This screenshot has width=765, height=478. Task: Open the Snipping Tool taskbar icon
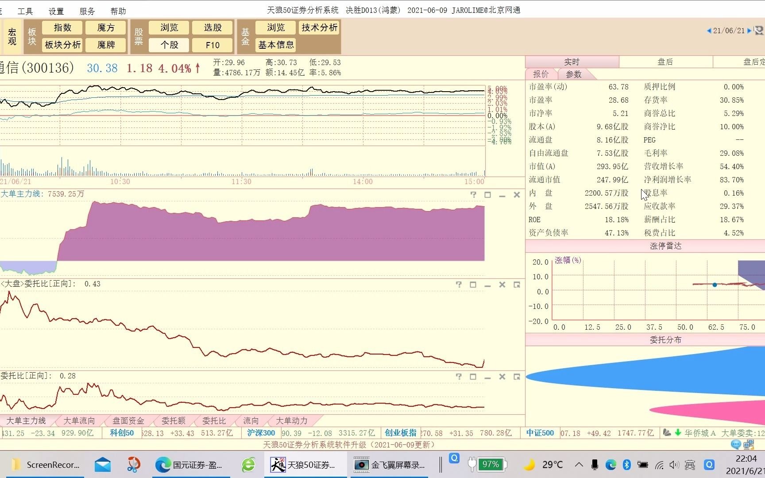(133, 464)
